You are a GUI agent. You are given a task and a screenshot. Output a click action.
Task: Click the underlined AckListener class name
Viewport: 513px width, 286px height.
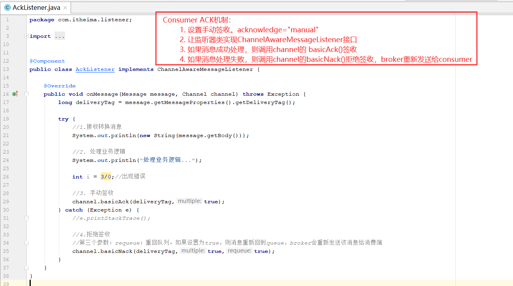tap(95, 69)
